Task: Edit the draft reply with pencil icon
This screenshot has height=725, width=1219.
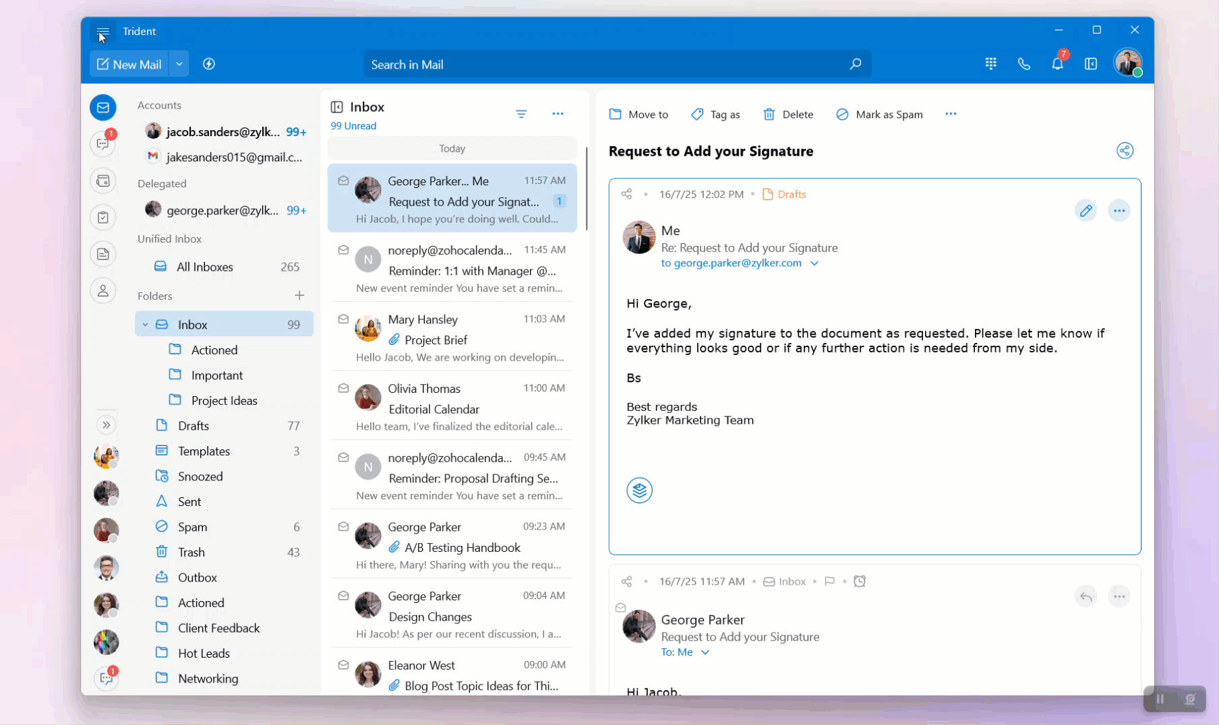Action: (1086, 210)
